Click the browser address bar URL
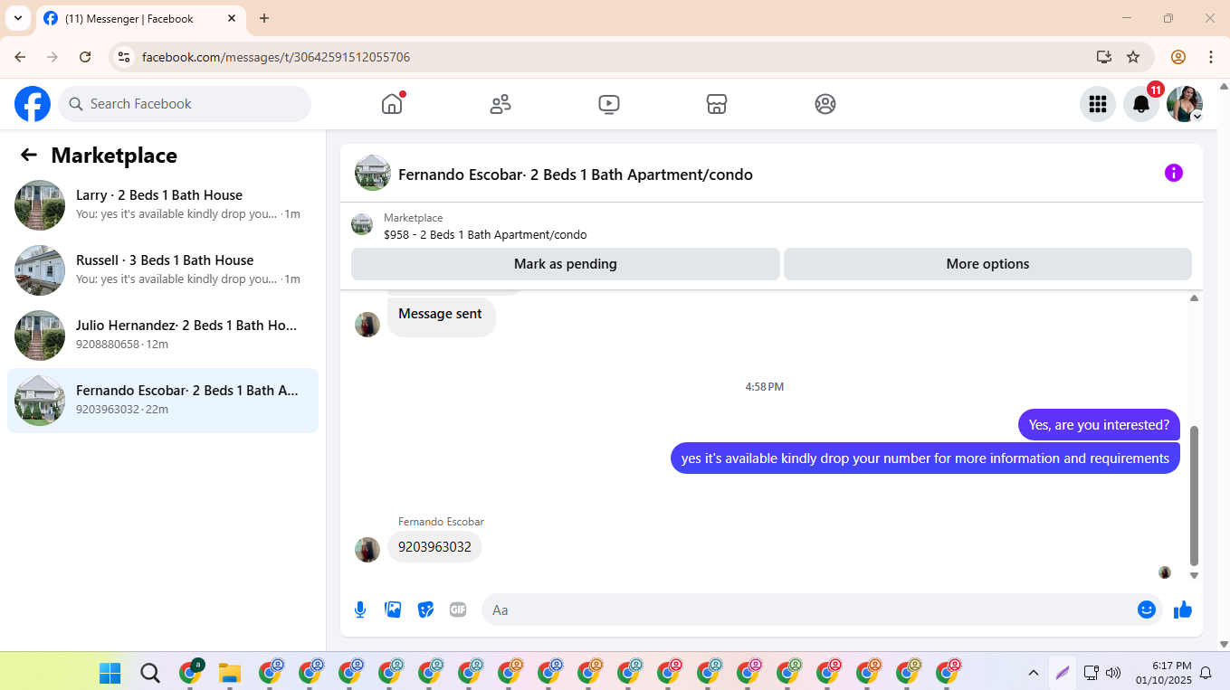The width and height of the screenshot is (1230, 690). point(276,57)
